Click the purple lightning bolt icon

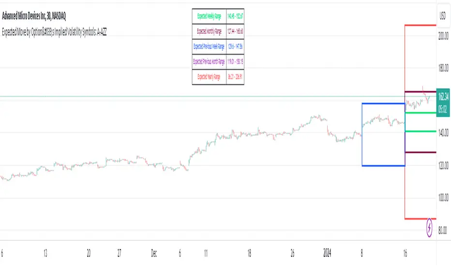(431, 227)
